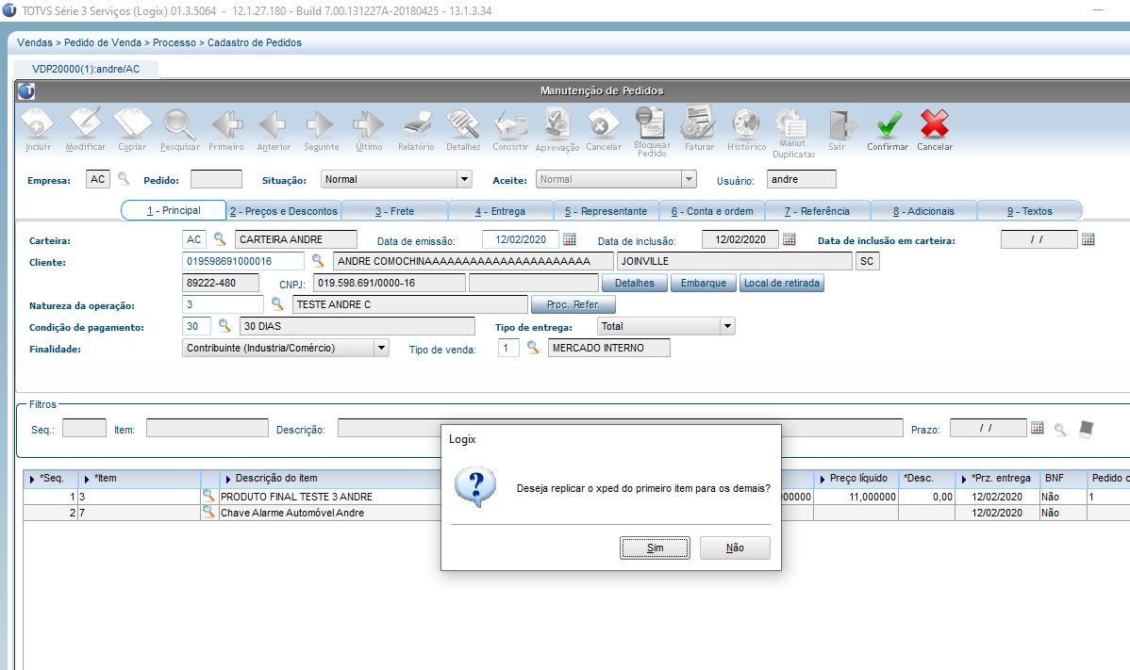
Task: Switch to 2 - Preços e Descontos tab
Action: tap(283, 211)
